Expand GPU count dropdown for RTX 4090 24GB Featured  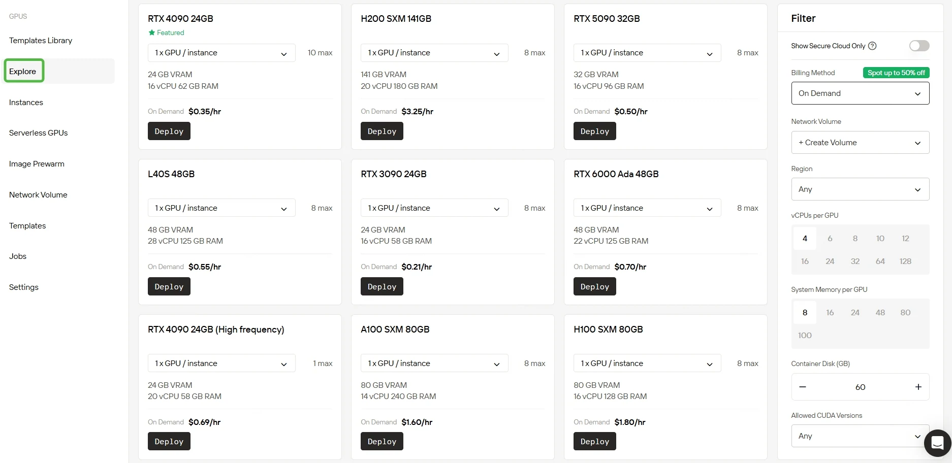[x=221, y=53]
